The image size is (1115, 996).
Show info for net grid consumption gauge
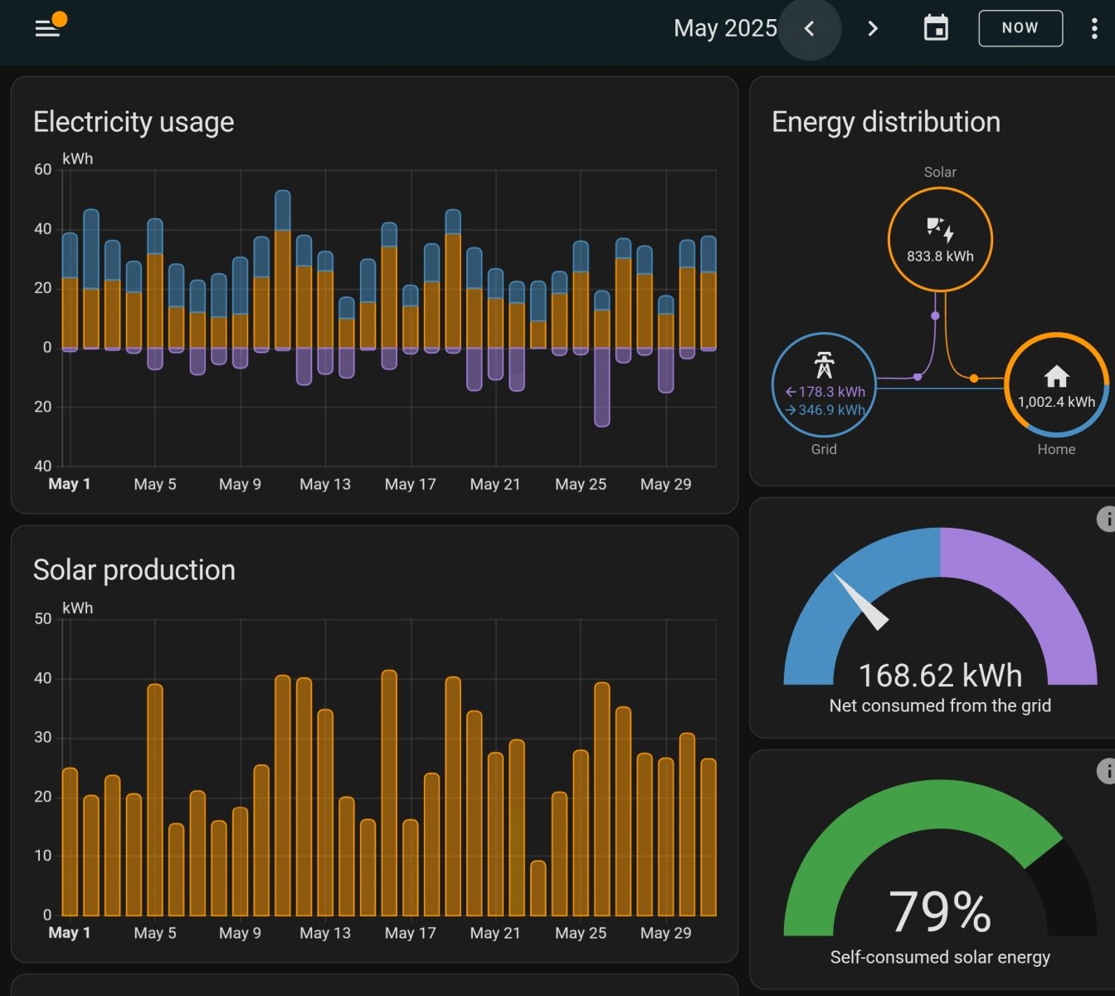[1107, 519]
